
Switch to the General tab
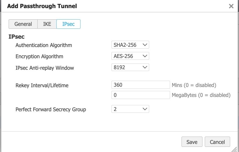(23, 24)
